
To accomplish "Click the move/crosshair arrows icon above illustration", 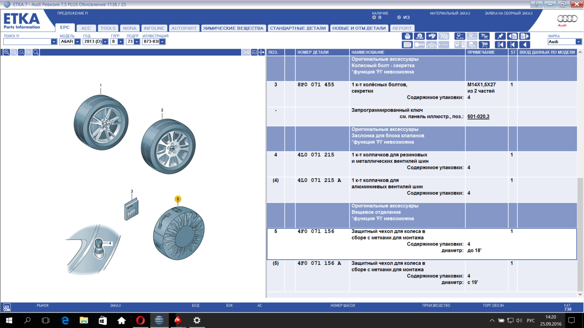I will tap(261, 52).
